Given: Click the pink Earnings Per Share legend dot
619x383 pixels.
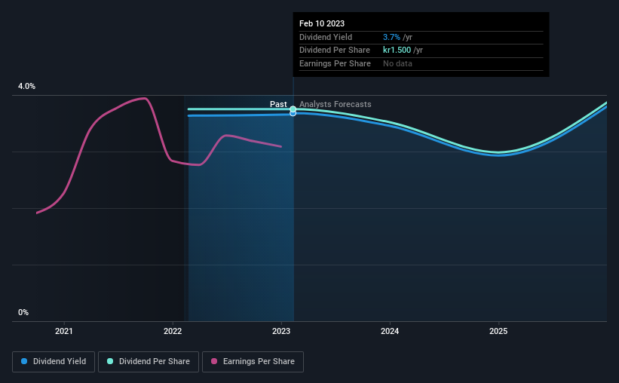Looking at the screenshot, I should click(214, 361).
